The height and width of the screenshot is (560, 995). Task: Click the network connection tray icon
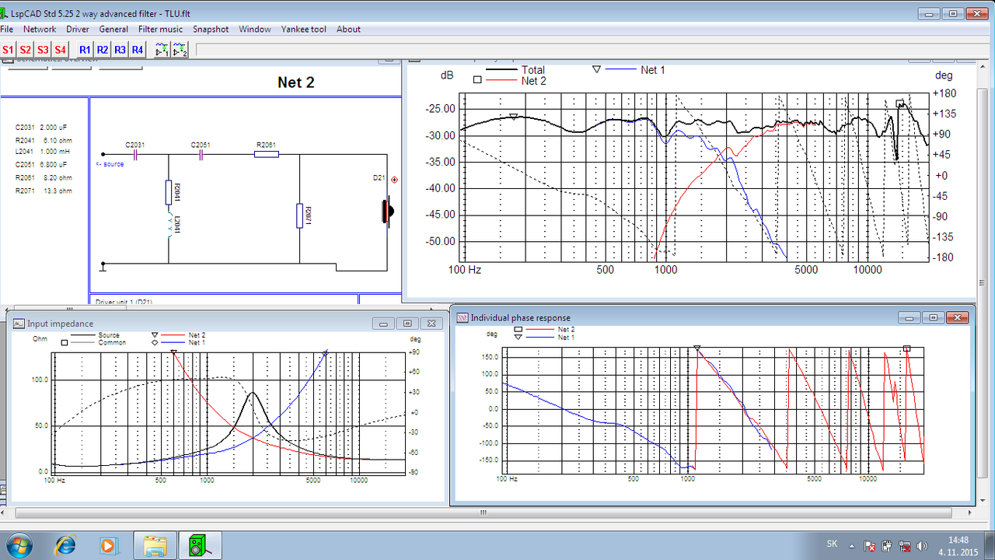tap(904, 546)
